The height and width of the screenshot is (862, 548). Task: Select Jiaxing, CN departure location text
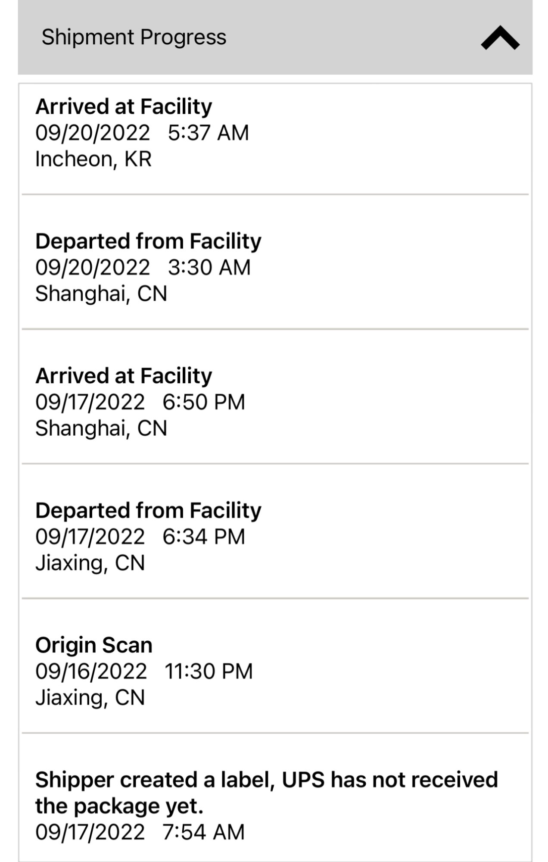(90, 563)
